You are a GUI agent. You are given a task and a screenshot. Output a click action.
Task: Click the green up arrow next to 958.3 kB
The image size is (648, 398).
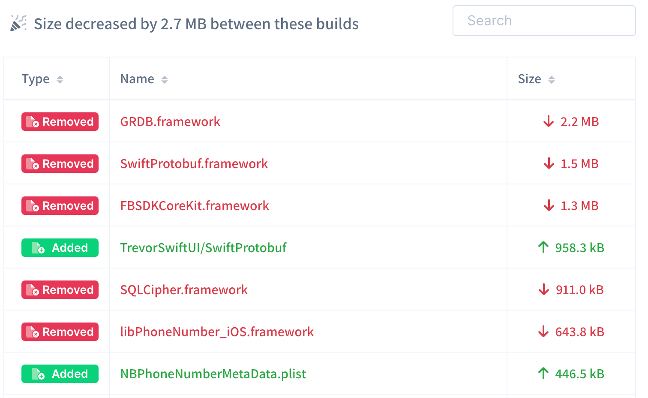coord(543,247)
